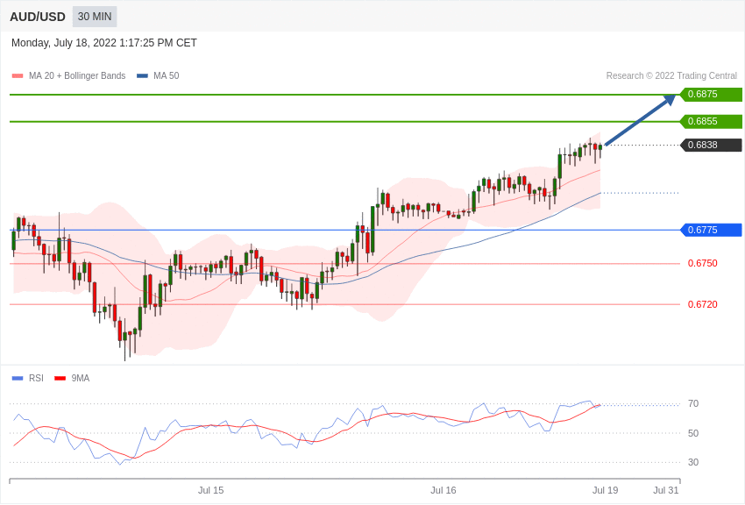Click the 0.6775 pivot price tag
745x505 pixels.
[711, 230]
